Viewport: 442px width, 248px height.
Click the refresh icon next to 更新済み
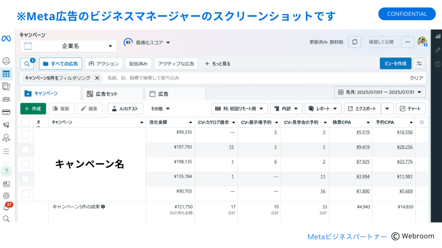click(354, 42)
